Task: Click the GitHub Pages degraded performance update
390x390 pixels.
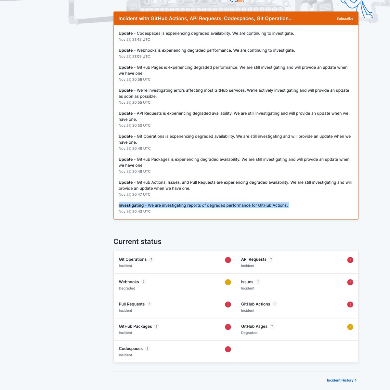Action: pos(233,70)
